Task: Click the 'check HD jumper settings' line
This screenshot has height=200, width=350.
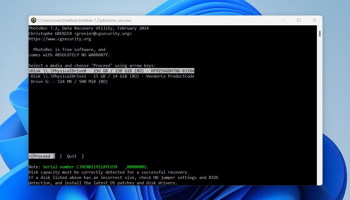Action: click(x=123, y=178)
